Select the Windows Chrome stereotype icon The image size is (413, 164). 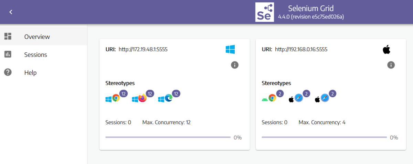pyautogui.click(x=113, y=98)
